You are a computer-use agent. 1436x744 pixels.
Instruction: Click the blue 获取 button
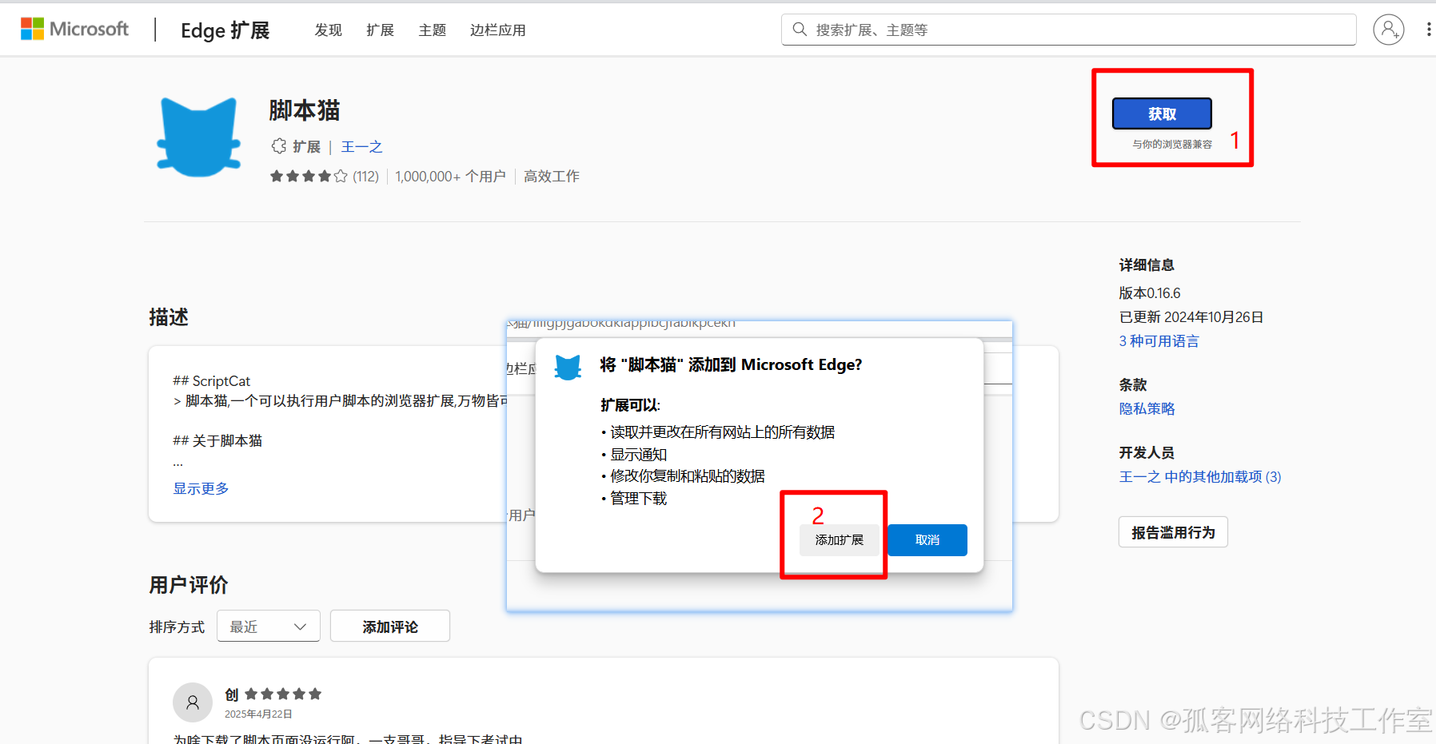[x=1162, y=113]
